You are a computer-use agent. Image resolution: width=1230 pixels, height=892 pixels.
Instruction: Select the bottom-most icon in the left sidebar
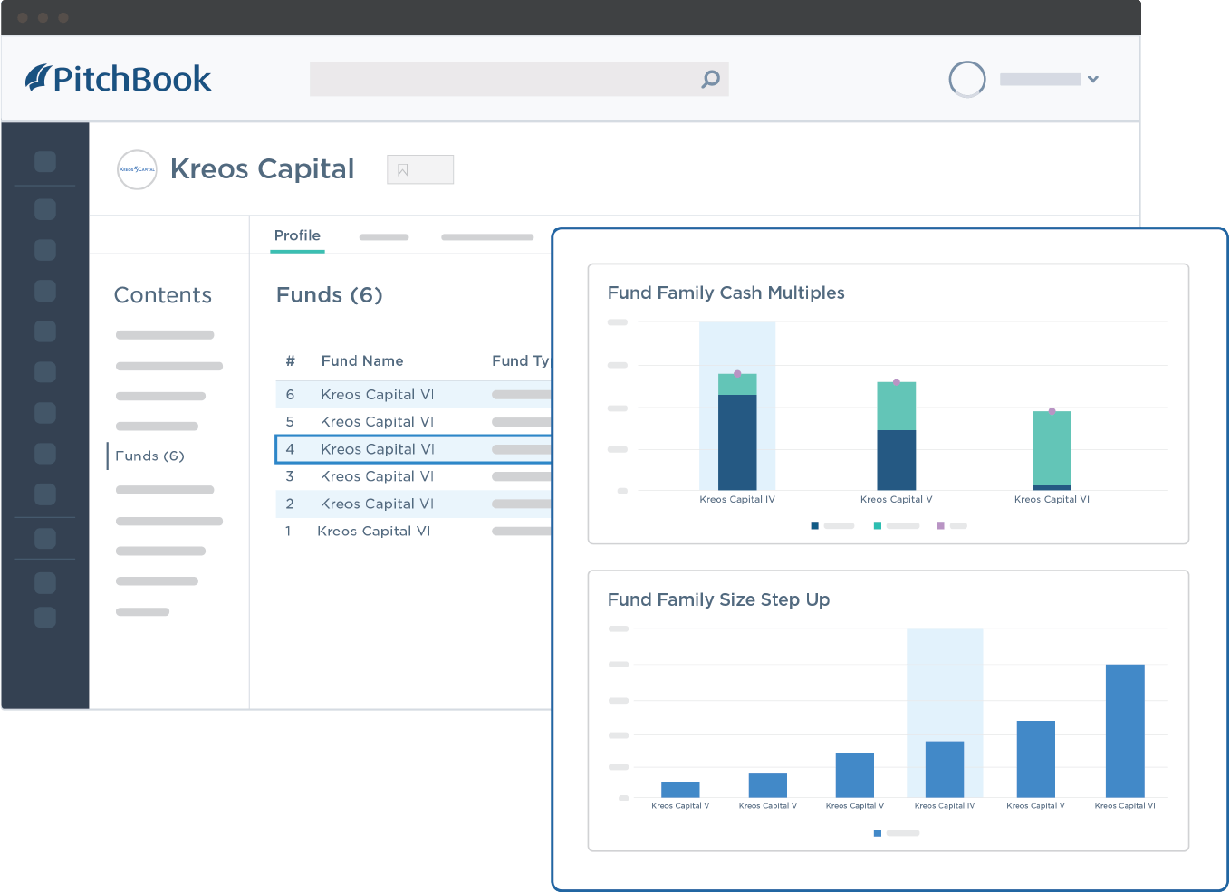pyautogui.click(x=44, y=617)
